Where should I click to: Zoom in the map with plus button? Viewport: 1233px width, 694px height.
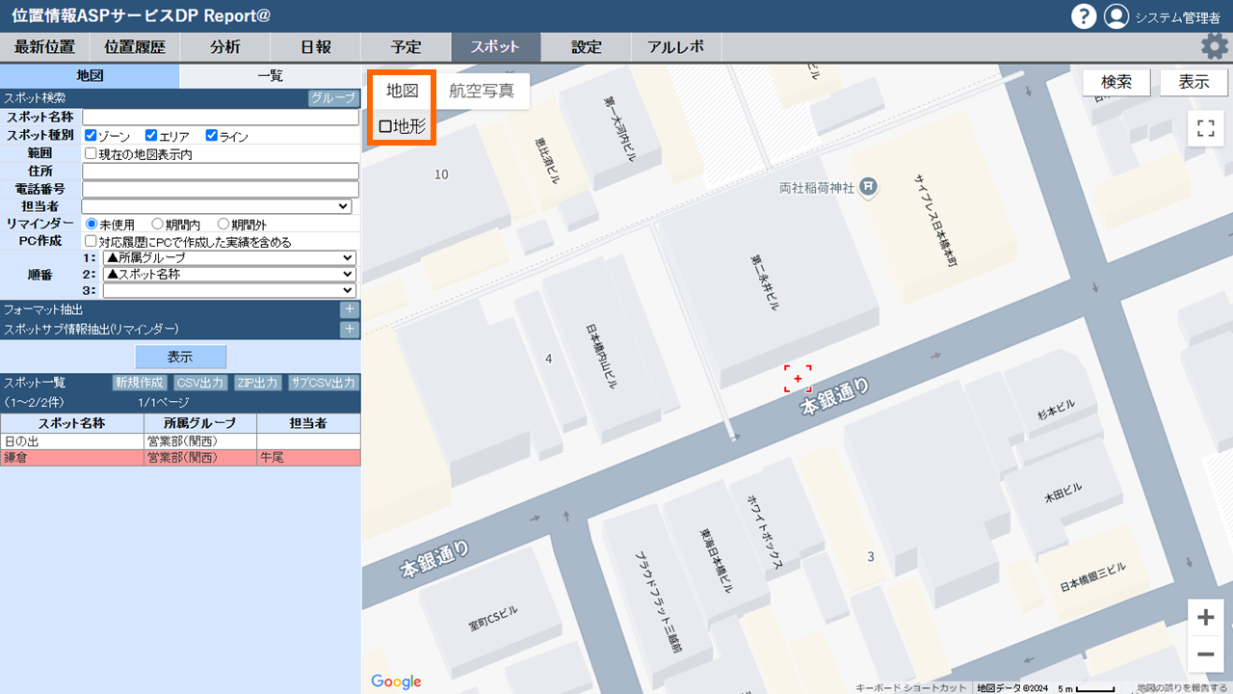1205,617
